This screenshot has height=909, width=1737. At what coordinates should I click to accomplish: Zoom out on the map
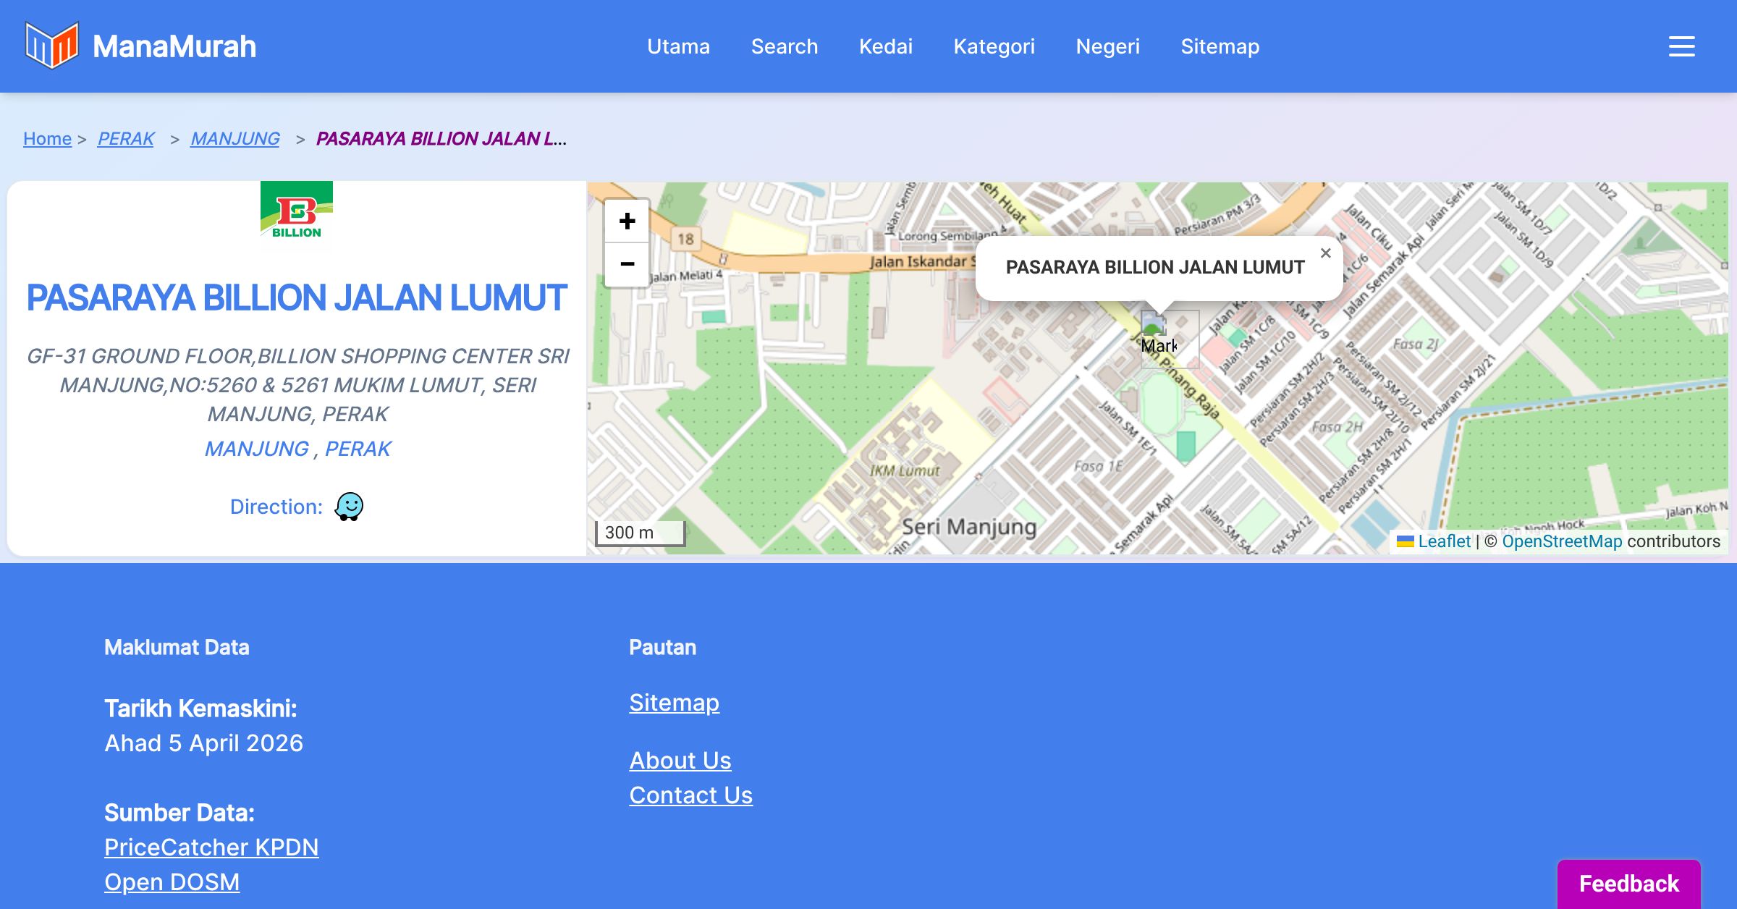point(627,264)
